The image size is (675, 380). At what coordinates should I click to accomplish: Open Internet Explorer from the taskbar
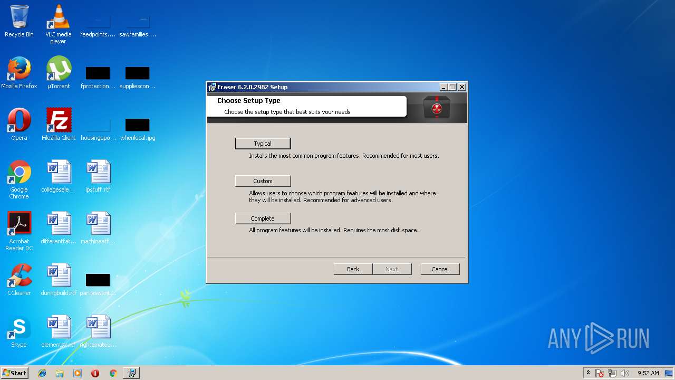pyautogui.click(x=42, y=373)
